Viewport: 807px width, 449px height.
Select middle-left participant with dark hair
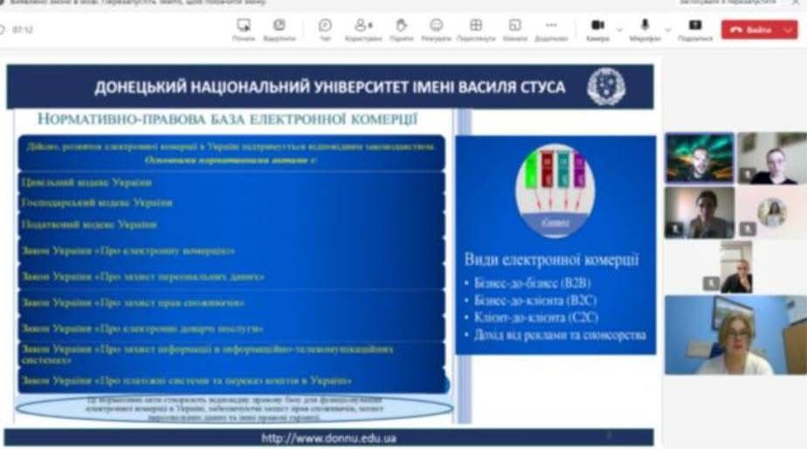[x=700, y=212]
